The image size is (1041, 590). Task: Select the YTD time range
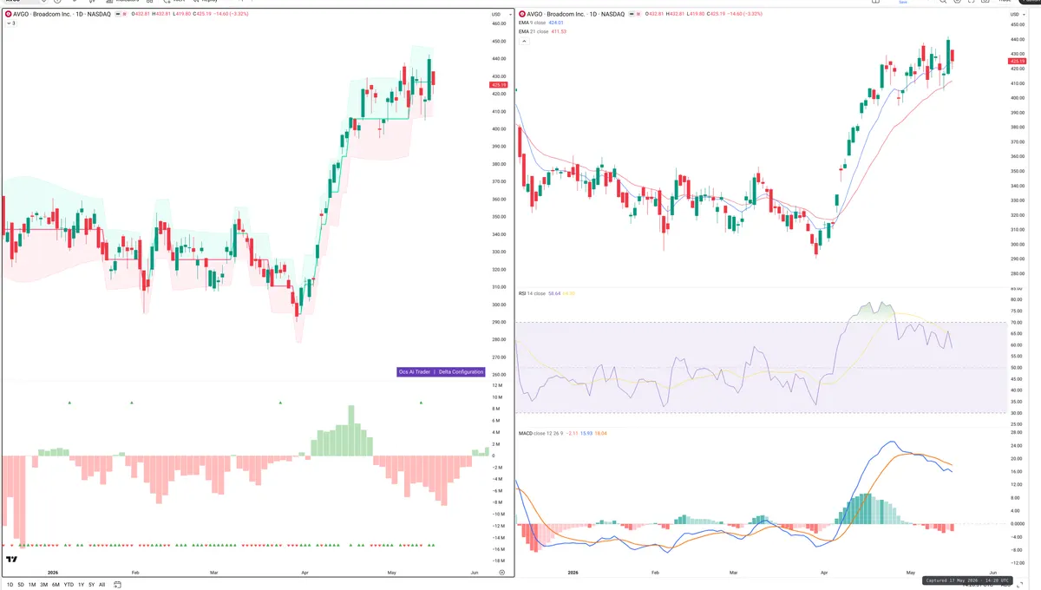pos(69,585)
